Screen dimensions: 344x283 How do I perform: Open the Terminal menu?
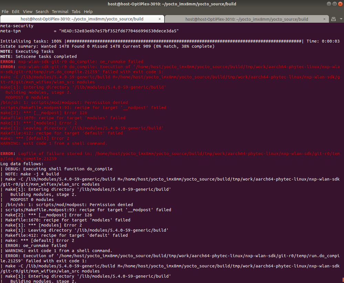click(60, 11)
